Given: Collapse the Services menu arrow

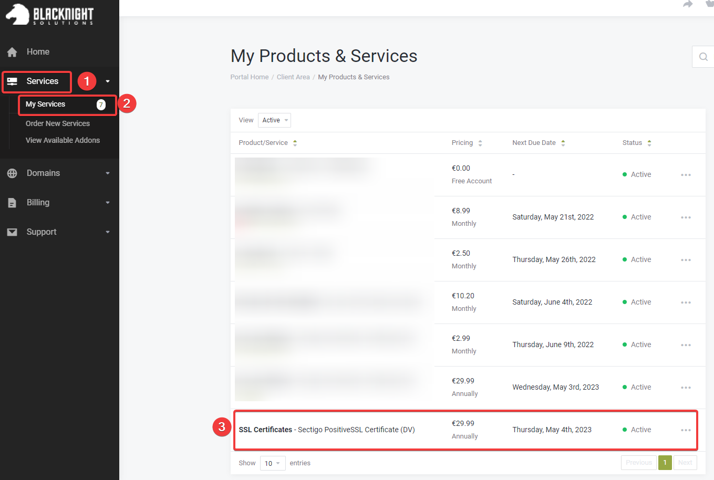Looking at the screenshot, I should (108, 81).
